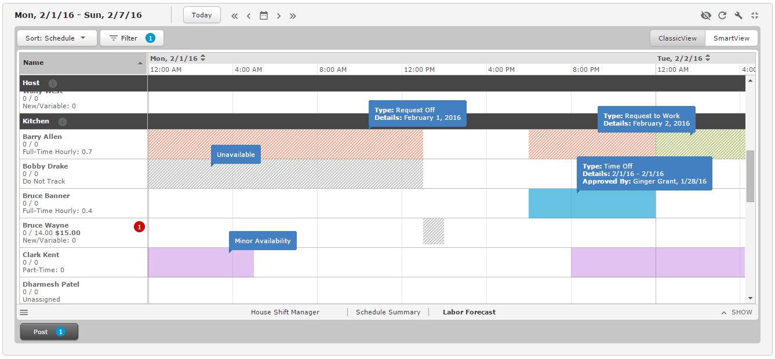775x359 pixels.
Task: Click the vertical scrollbar thumb
Action: coord(750,176)
